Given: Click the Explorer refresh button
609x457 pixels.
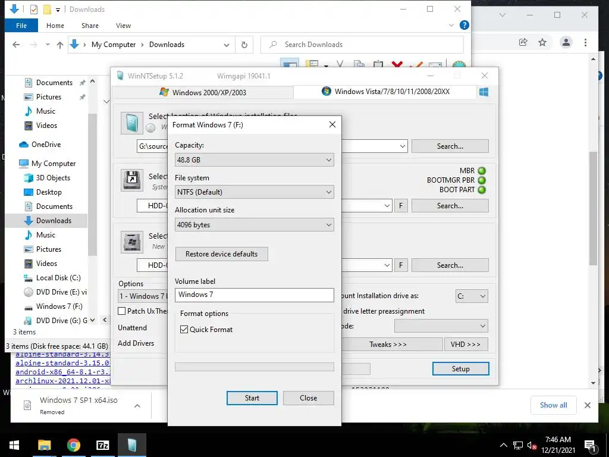Looking at the screenshot, I should pyautogui.click(x=244, y=45).
